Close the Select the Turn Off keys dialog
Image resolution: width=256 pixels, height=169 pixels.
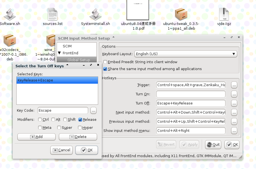pyautogui.click(x=98, y=65)
